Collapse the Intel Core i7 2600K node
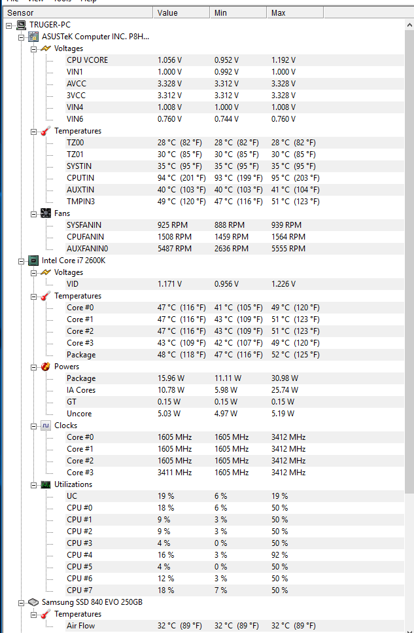The width and height of the screenshot is (414, 633). 21,261
